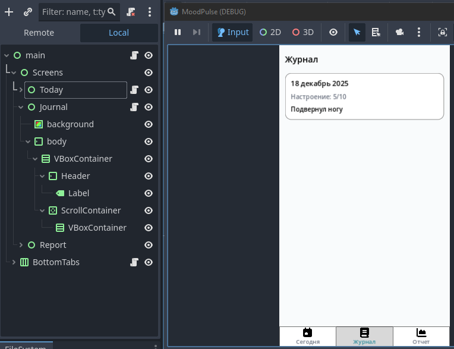Click the instantiate child scene link icon

28,12
